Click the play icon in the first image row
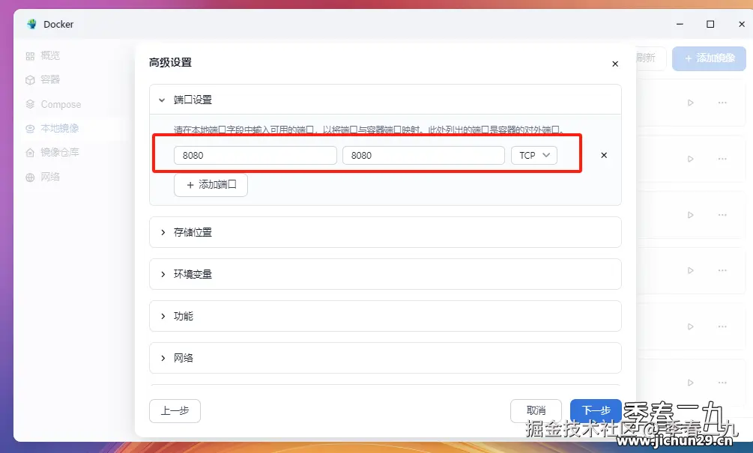 pyautogui.click(x=690, y=103)
